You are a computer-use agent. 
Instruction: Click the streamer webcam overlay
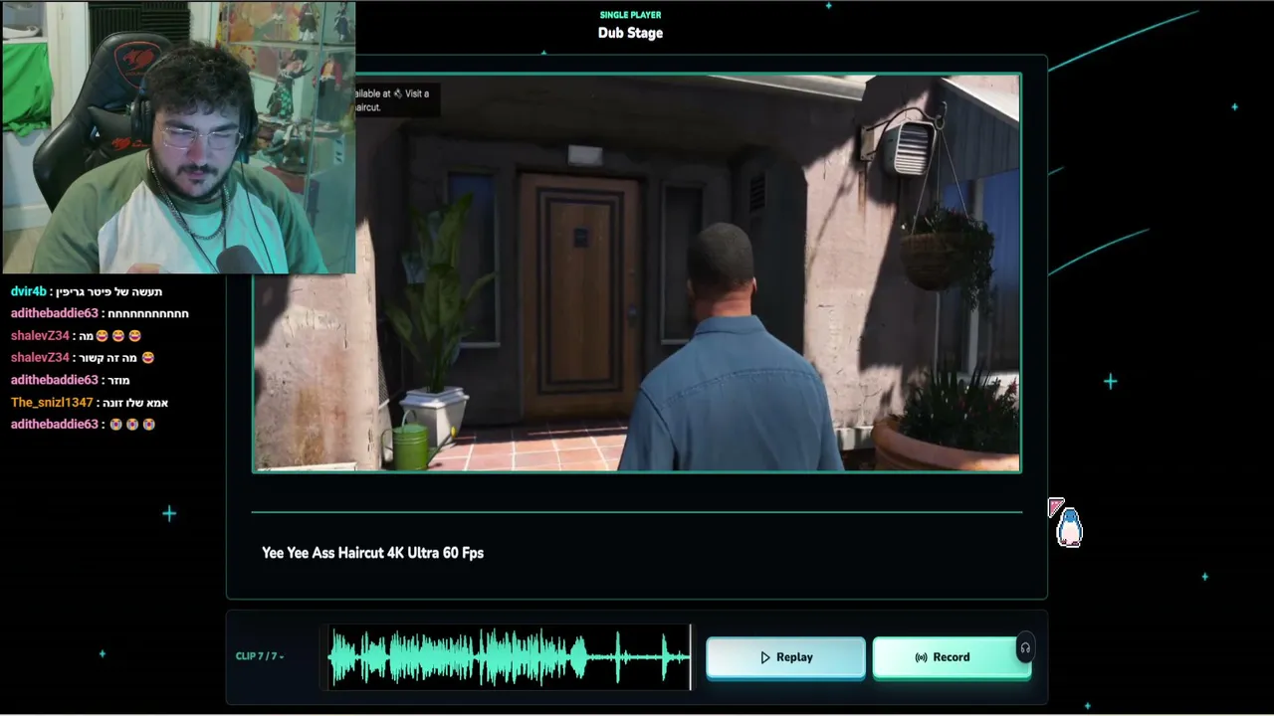178,137
